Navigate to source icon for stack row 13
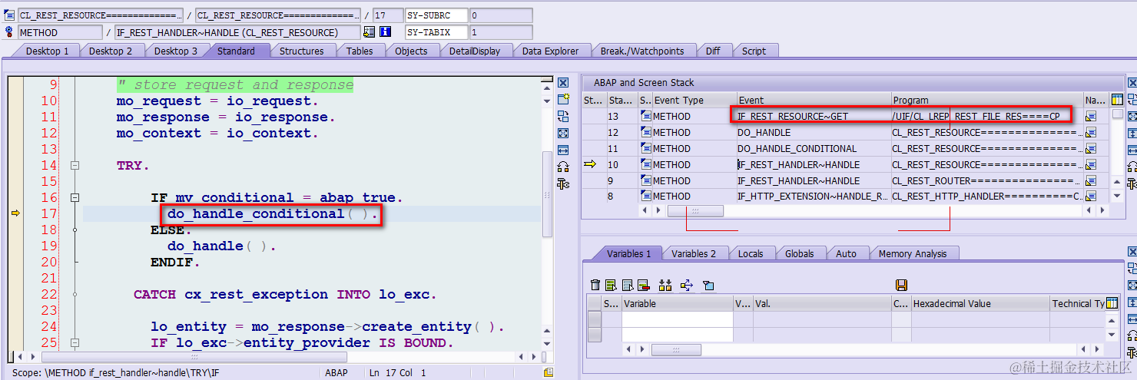1137x380 pixels. 1090,116
